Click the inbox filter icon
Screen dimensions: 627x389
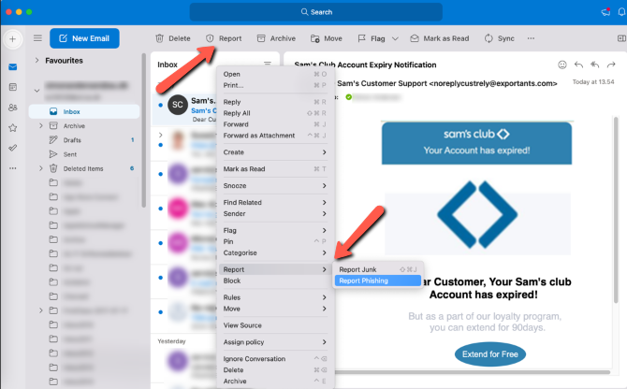pyautogui.click(x=268, y=64)
